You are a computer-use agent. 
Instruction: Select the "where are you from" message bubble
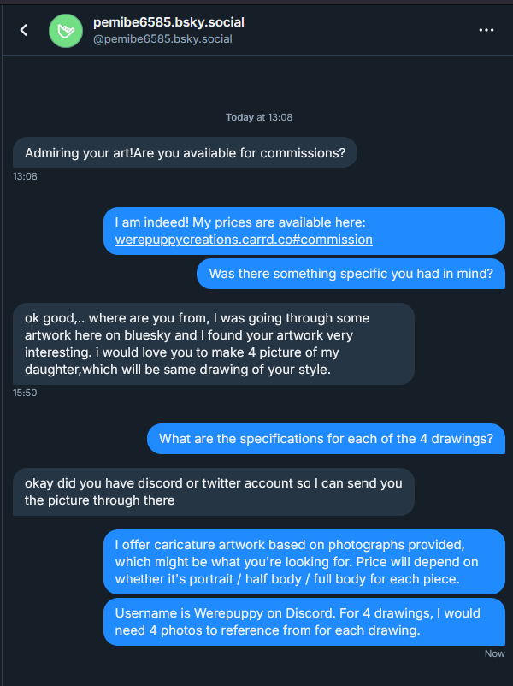[214, 342]
